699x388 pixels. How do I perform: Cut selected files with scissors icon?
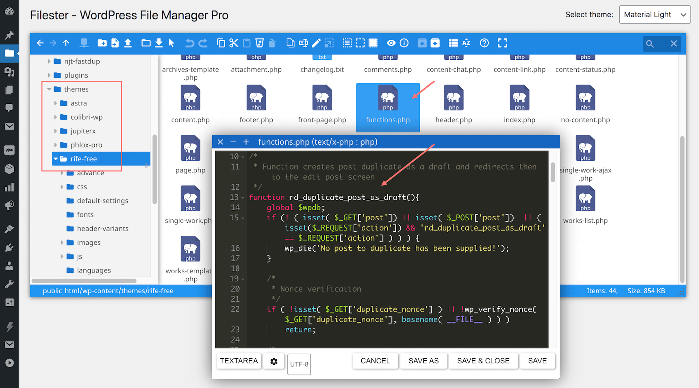tap(234, 43)
